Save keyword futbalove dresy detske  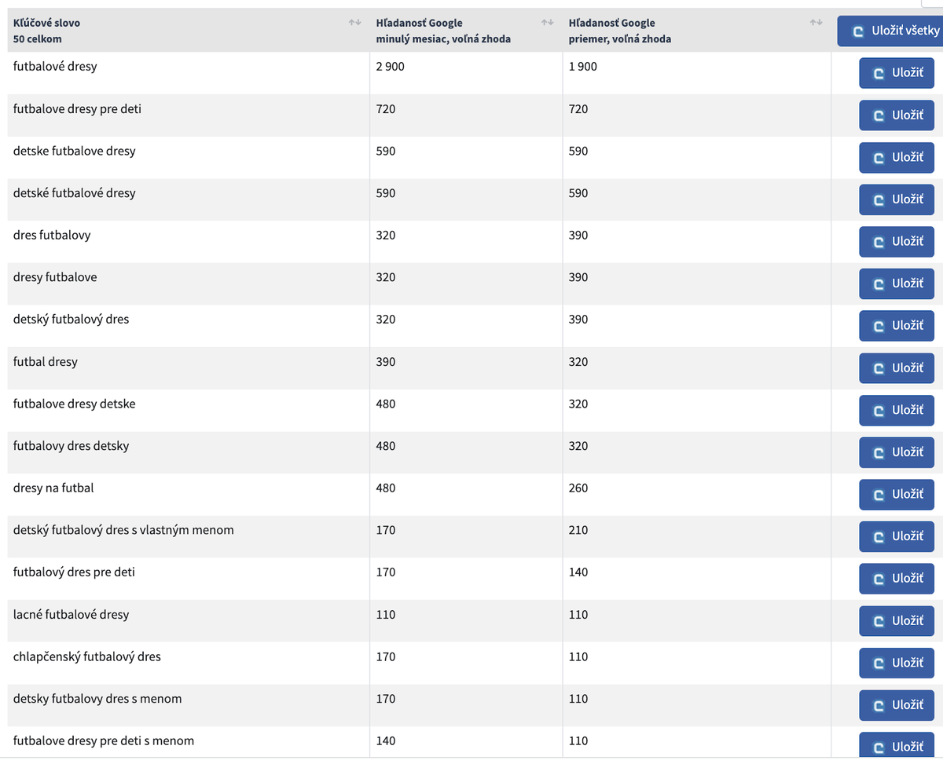click(897, 410)
